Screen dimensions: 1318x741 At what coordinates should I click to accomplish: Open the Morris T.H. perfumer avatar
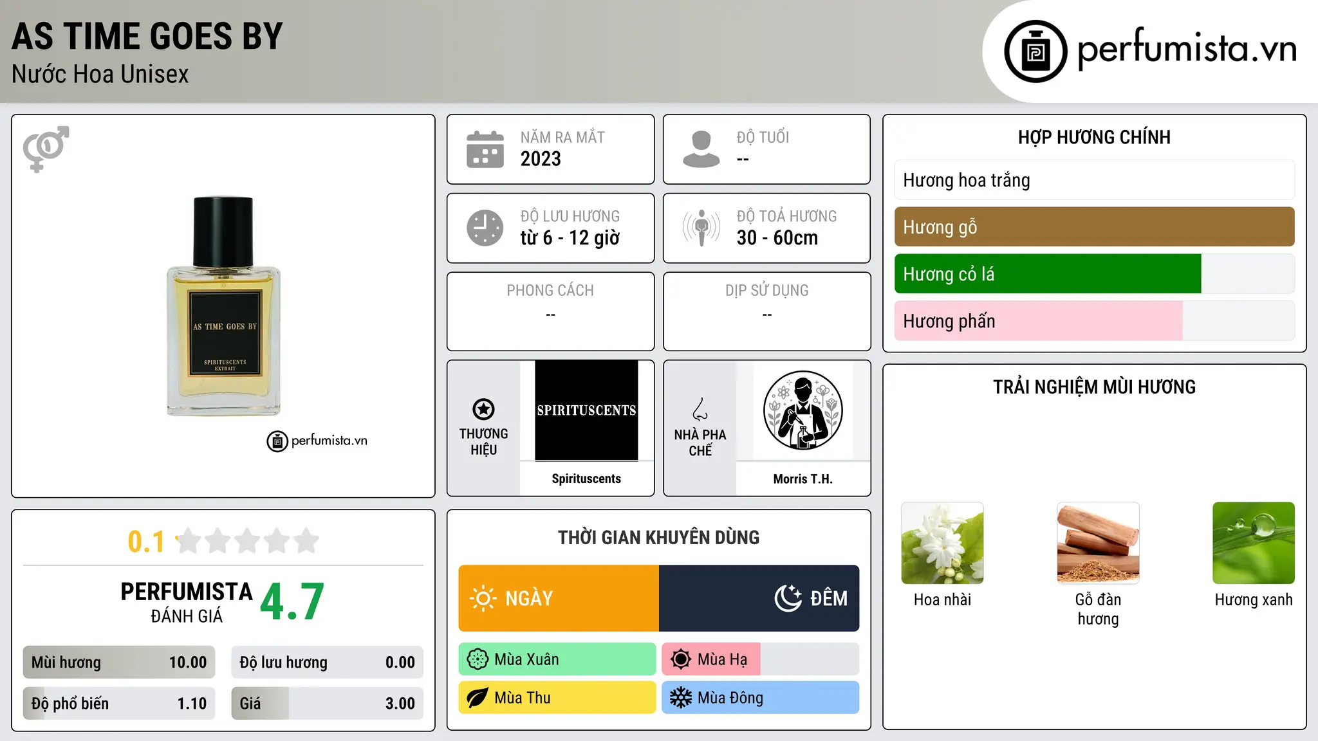tap(803, 410)
